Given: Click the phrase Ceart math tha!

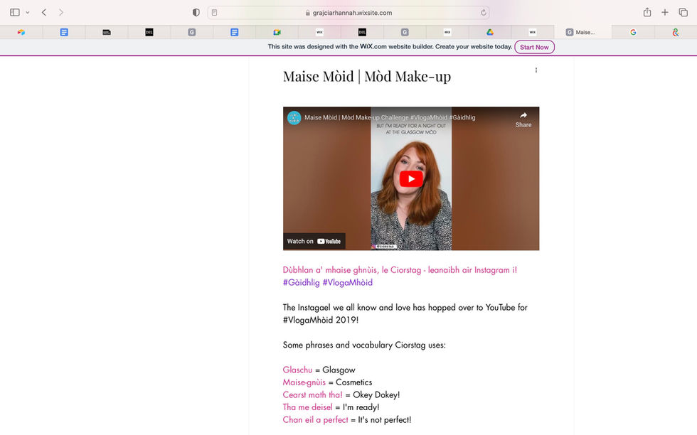Looking at the screenshot, I should coord(312,394).
